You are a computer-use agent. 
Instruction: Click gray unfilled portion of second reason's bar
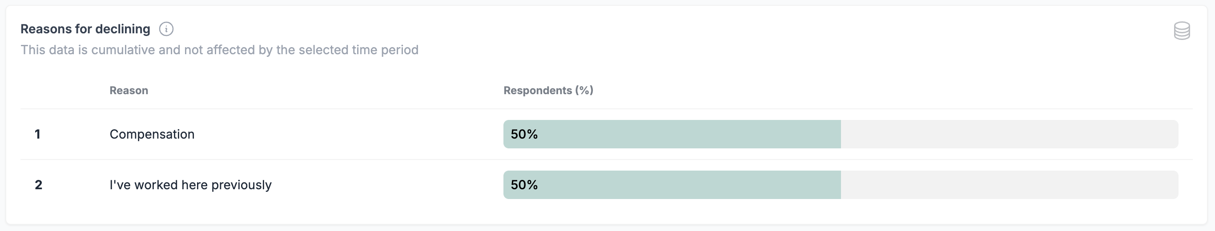pos(1010,185)
